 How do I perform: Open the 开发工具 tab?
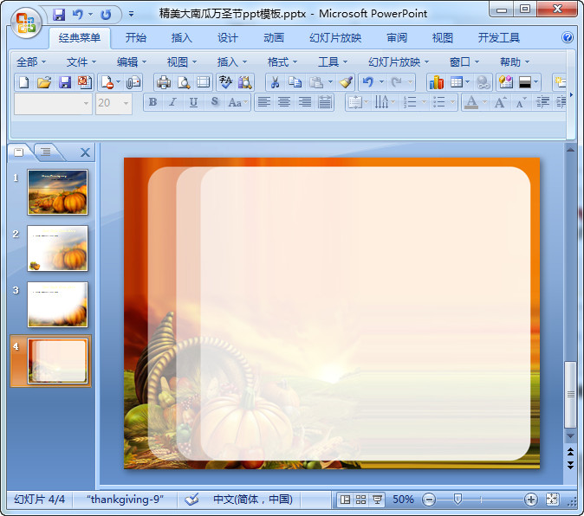point(499,37)
